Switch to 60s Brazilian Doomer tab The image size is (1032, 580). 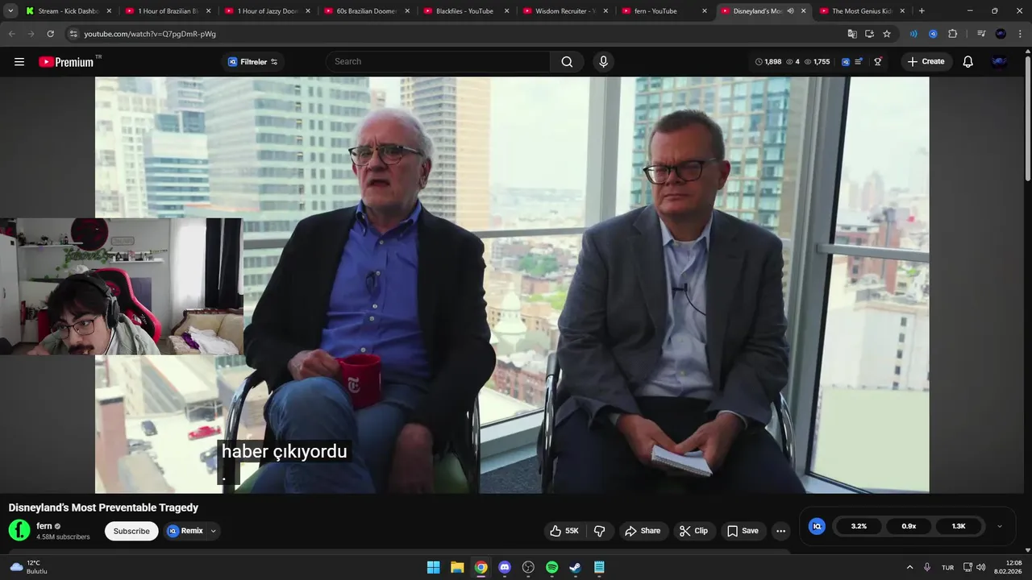[368, 11]
